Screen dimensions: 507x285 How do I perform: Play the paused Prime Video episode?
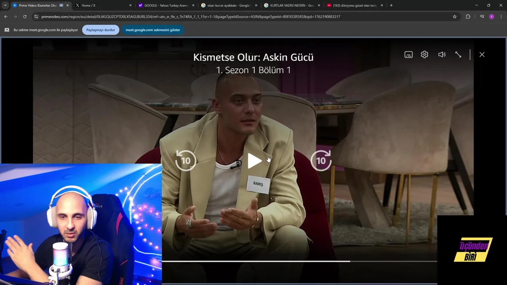[x=254, y=161]
